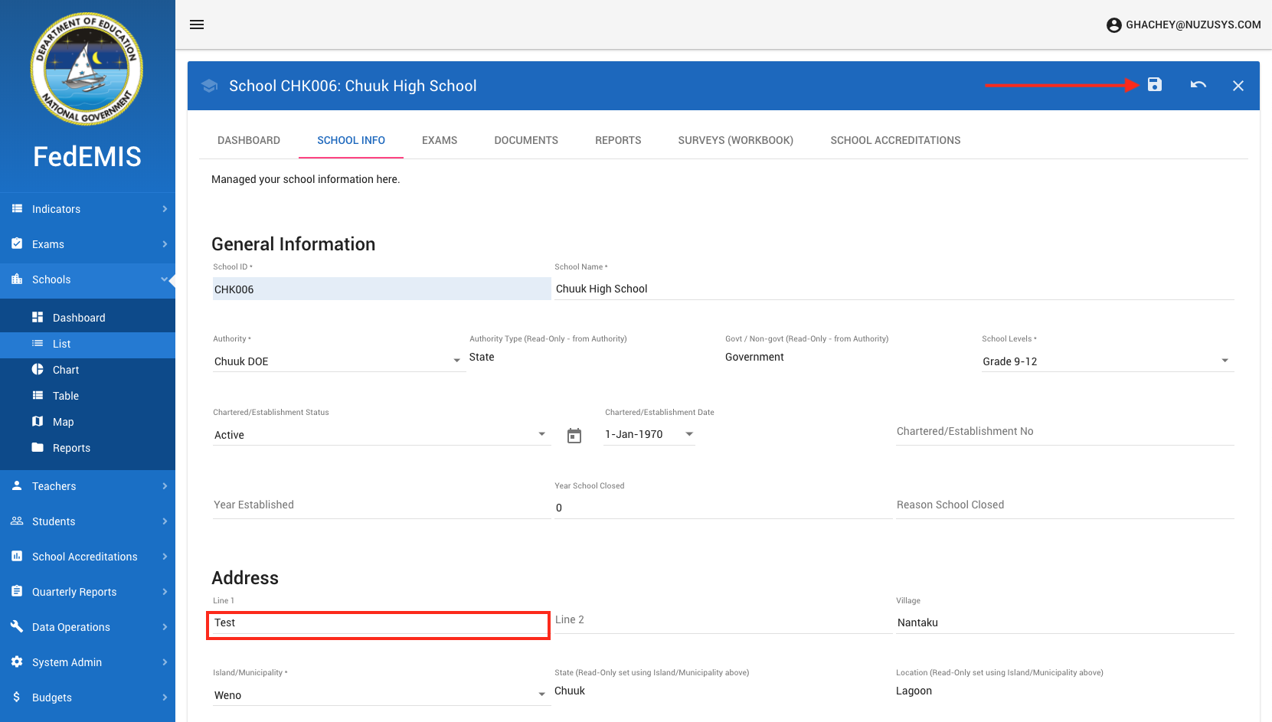Open the Island/Municipality dropdown
Image resolution: width=1272 pixels, height=722 pixels.
coord(380,695)
